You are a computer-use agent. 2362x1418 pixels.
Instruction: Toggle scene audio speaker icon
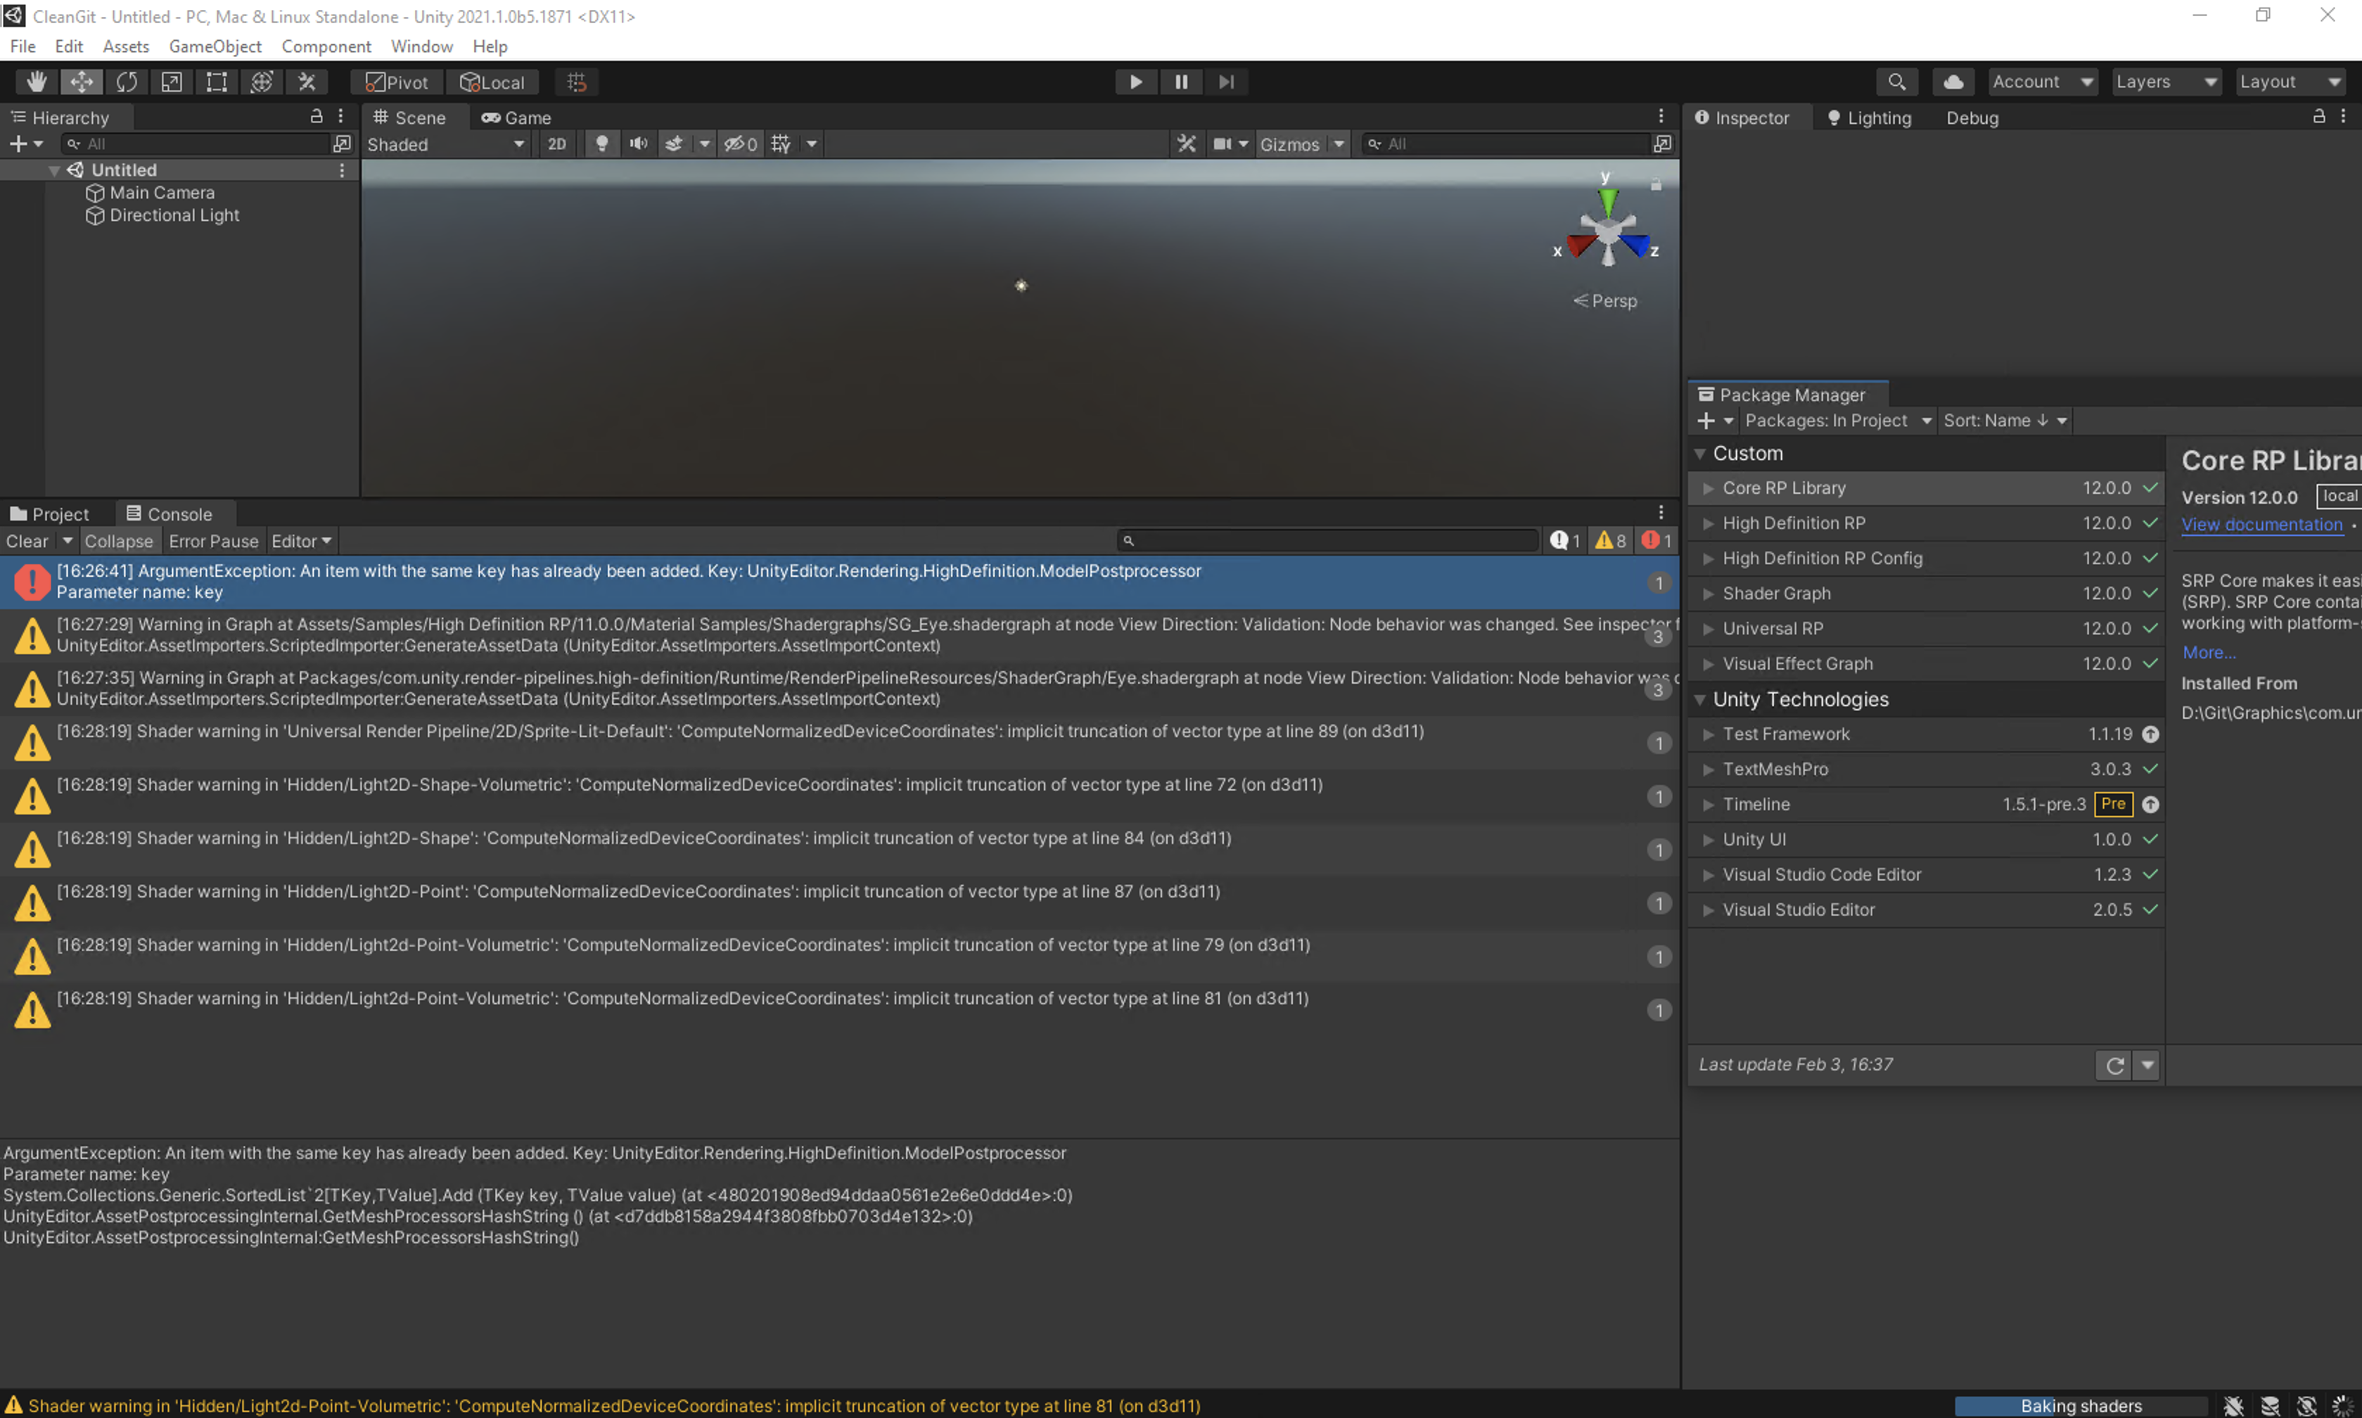click(638, 144)
